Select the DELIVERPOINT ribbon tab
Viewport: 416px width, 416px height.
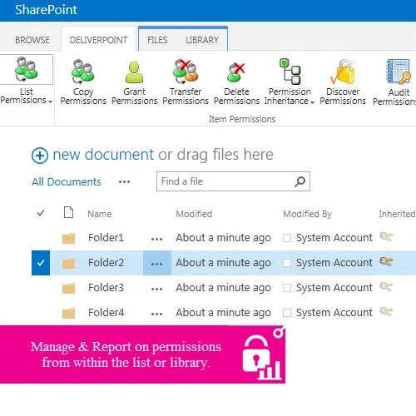[x=98, y=40]
